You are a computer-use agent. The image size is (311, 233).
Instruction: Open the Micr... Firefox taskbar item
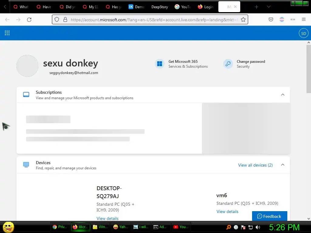pos(80,227)
